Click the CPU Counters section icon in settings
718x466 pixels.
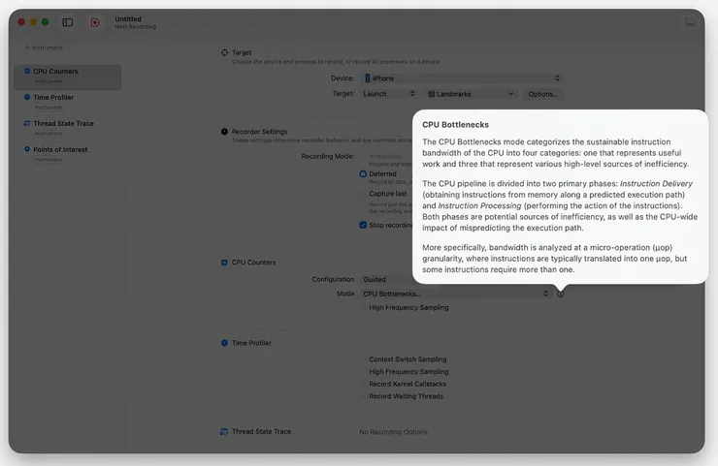(224, 263)
